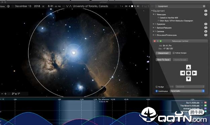The height and width of the screenshot is (125, 210).
Task: Click the telescope control up arrow
Action: 188,67
